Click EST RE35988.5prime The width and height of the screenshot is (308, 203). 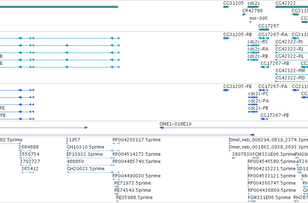pyautogui.click(x=134, y=198)
